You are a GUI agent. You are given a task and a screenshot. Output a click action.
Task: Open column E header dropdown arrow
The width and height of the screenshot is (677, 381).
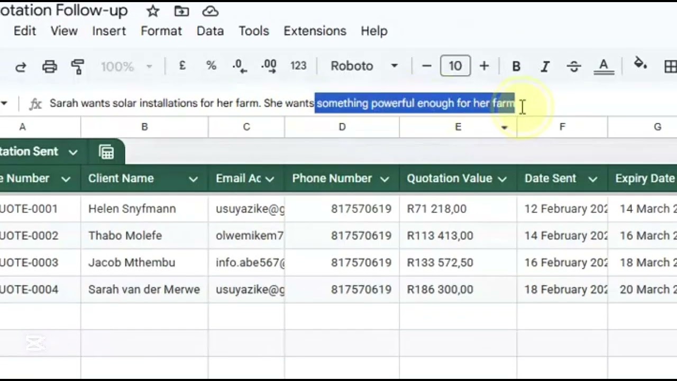click(504, 128)
